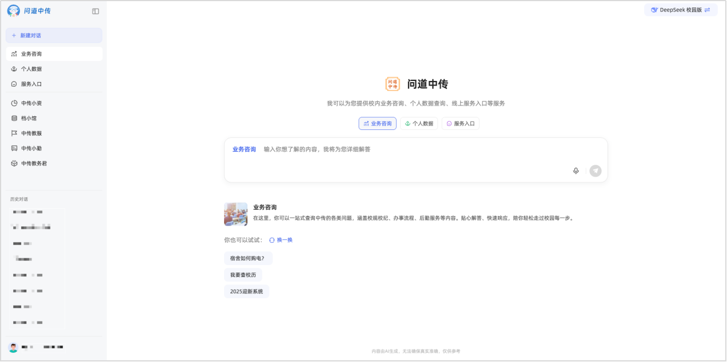The width and height of the screenshot is (727, 362).
Task: Click the microphone voice input icon
Action: coord(576,171)
